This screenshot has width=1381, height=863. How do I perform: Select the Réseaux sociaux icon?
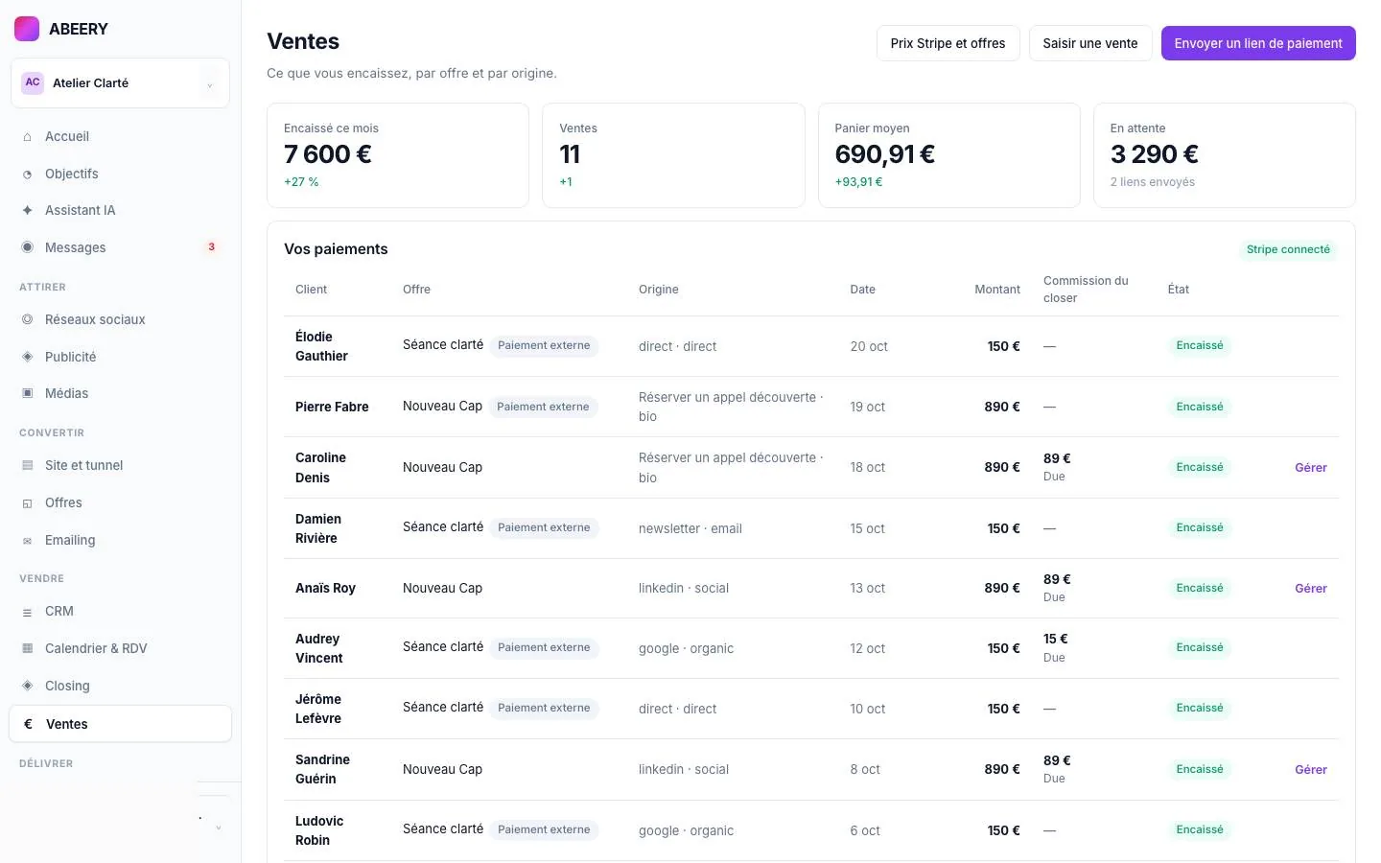[27, 319]
